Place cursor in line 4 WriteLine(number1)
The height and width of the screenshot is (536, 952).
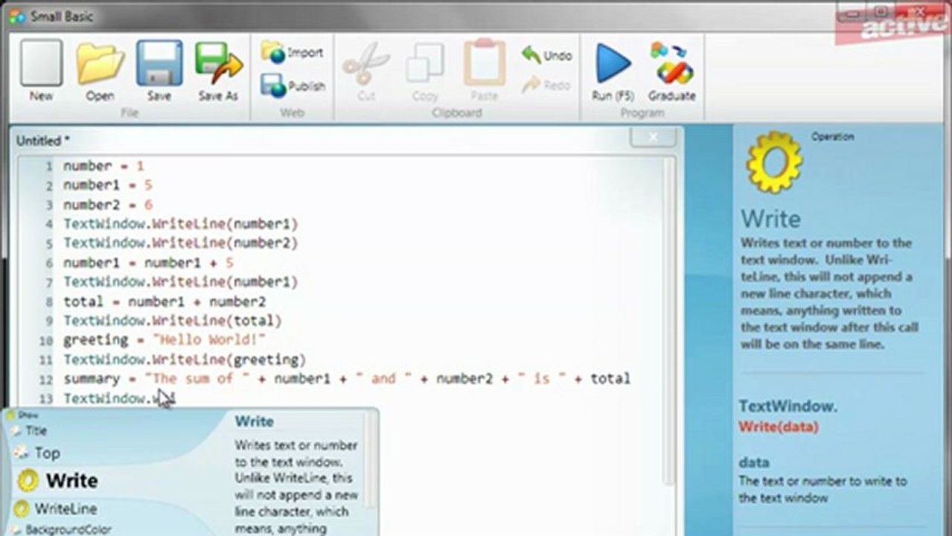180,224
